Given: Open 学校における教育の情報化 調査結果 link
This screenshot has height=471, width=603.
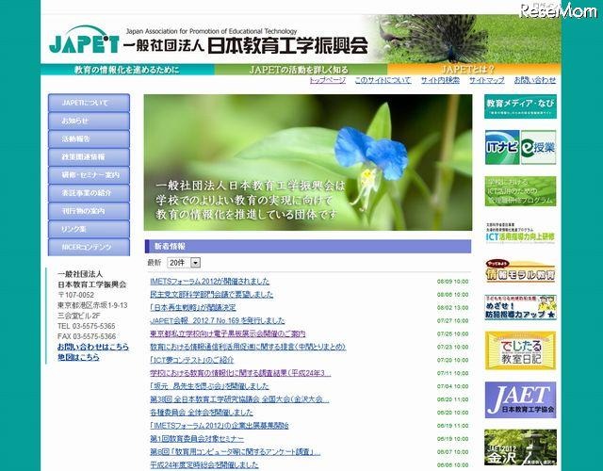Looking at the screenshot, I should point(240,373).
